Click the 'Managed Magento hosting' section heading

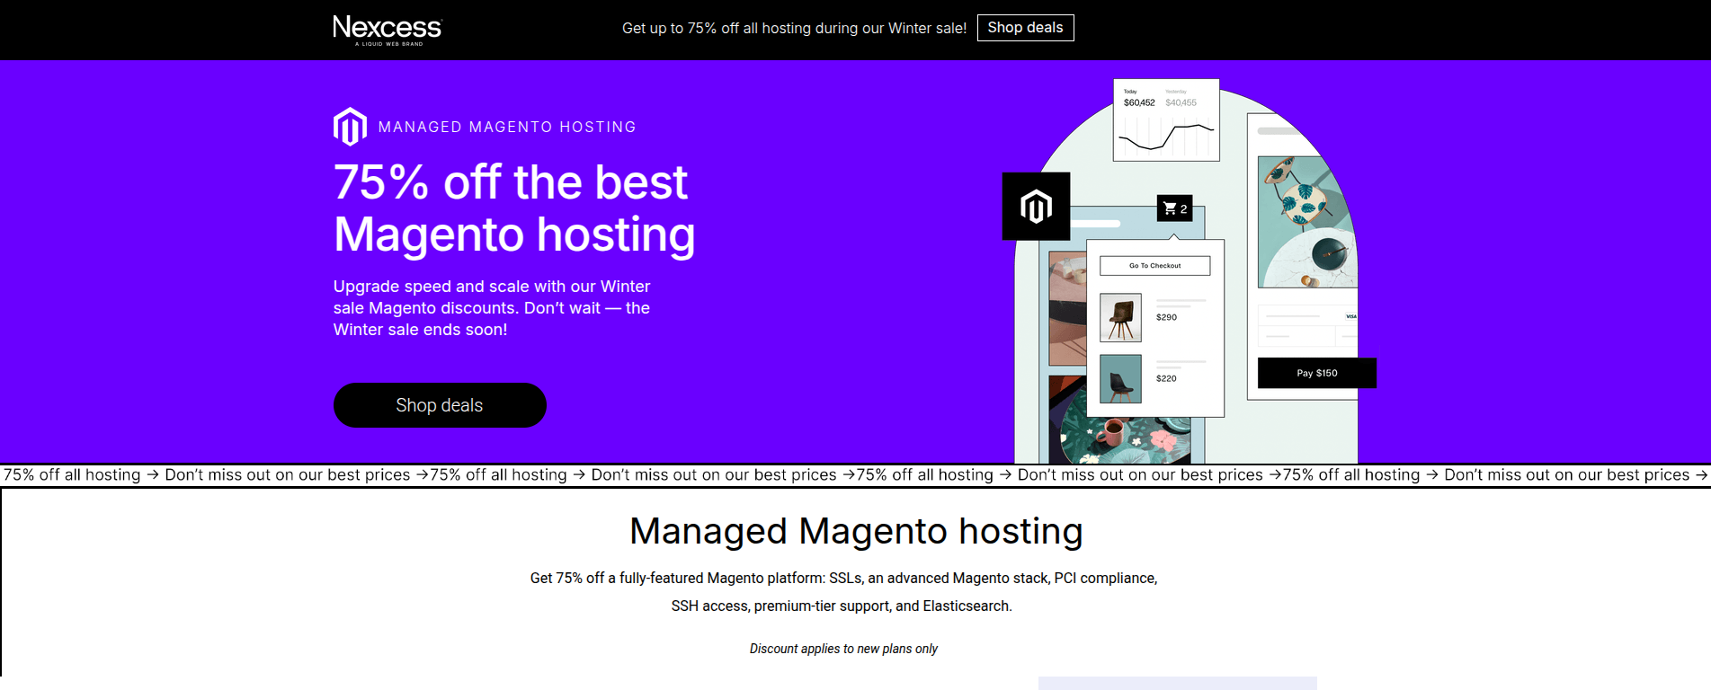(856, 531)
